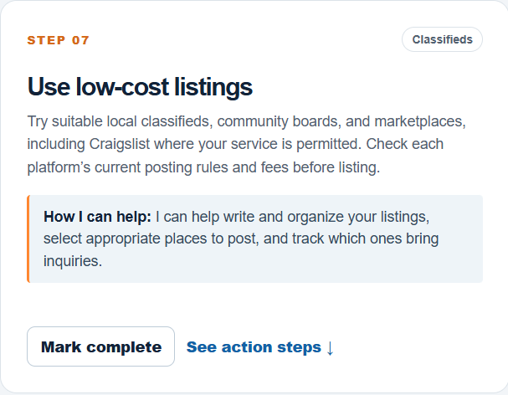Click the orange accent bar of the help callout

click(x=28, y=239)
